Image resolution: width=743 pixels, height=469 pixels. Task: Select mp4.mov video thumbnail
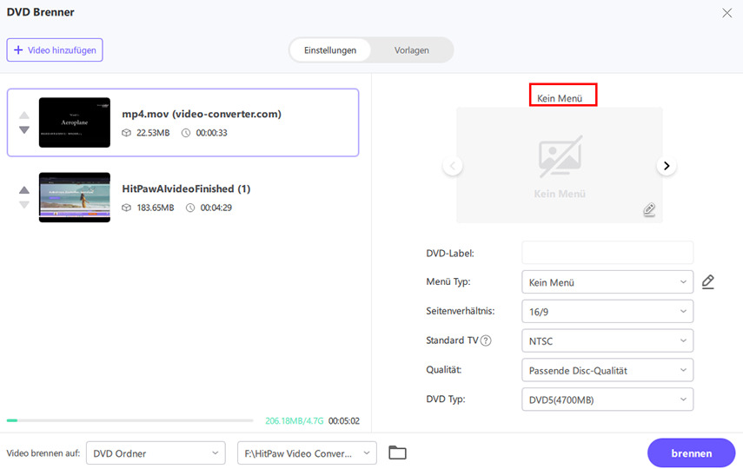pos(75,122)
